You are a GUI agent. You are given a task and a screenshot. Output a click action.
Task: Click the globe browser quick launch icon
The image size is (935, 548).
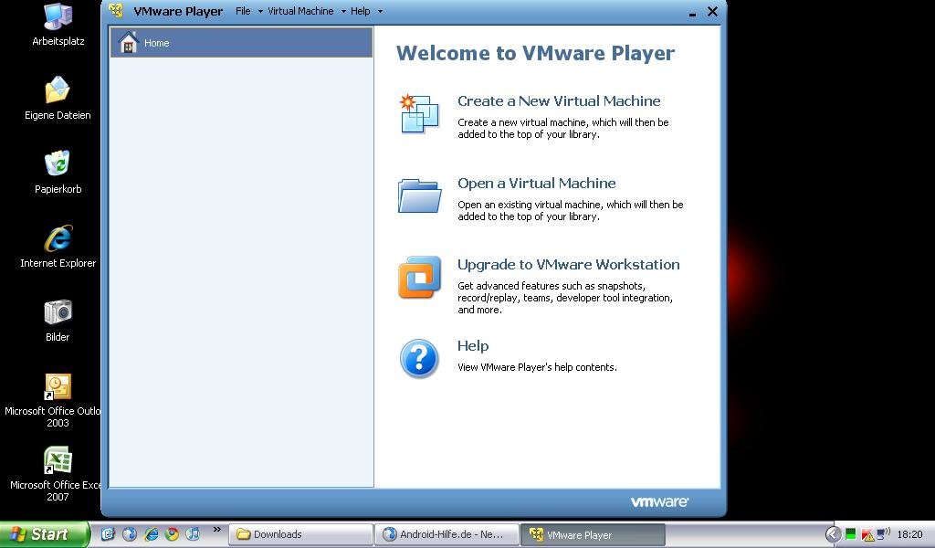click(x=130, y=534)
